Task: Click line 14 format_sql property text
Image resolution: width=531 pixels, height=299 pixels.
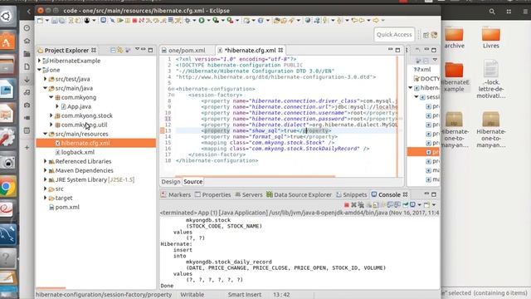Action: (x=269, y=136)
